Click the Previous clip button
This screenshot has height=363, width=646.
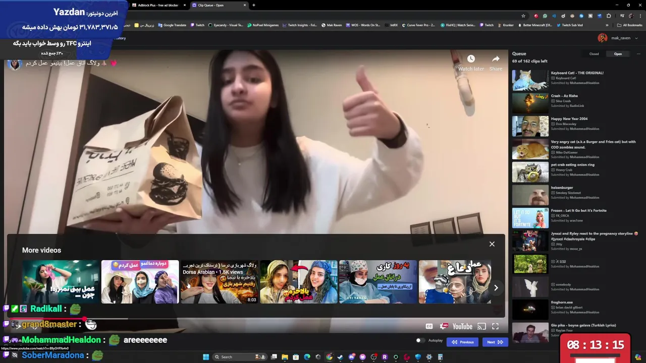(x=463, y=342)
